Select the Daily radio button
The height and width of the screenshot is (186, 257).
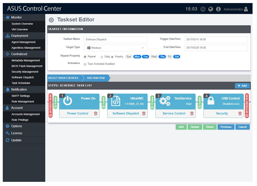102,57
